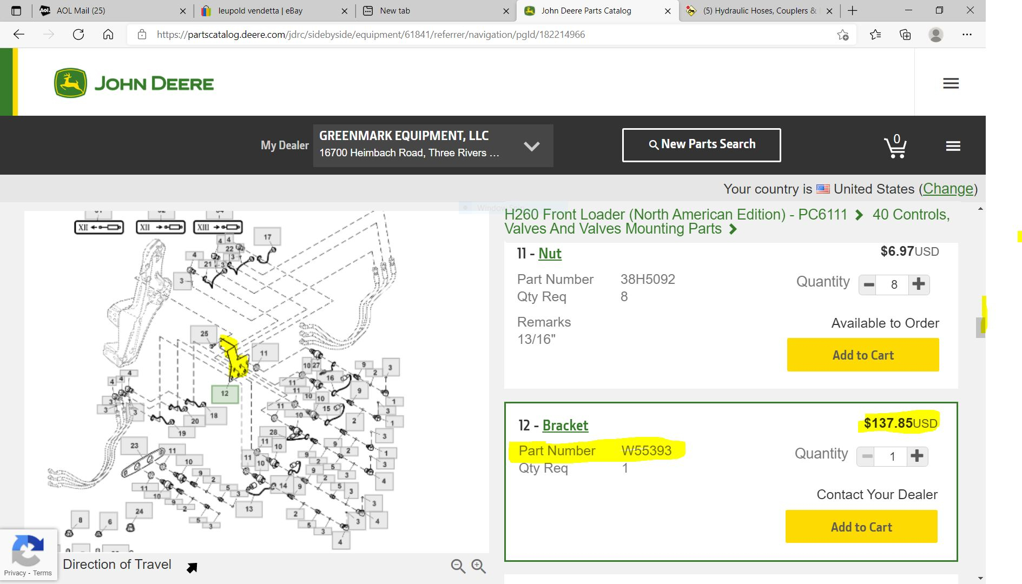Switch to Hydraulic Hoses, Couplers tab
Screen dimensions: 1022x584
click(x=759, y=11)
